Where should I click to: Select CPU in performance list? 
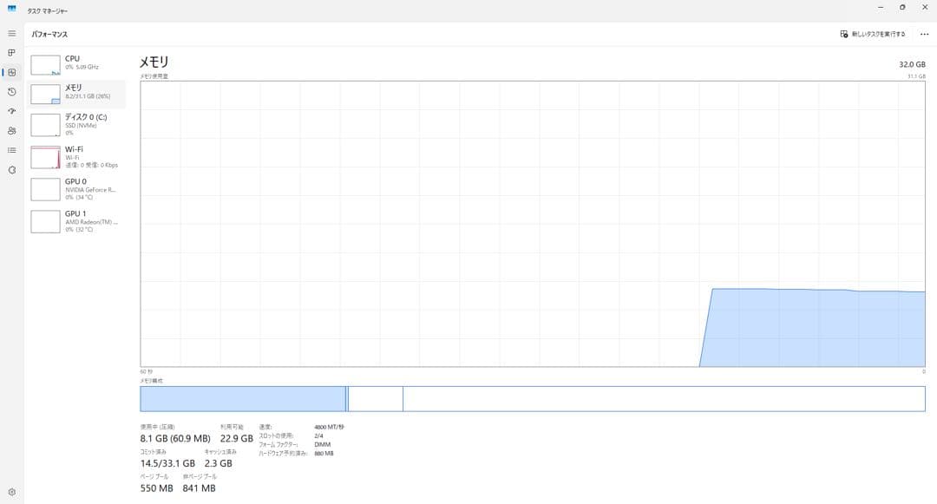pyautogui.click(x=76, y=63)
